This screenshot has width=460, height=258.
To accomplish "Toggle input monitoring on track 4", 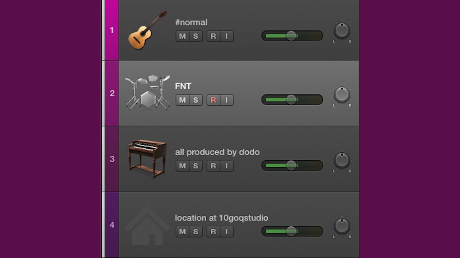I will click(226, 232).
